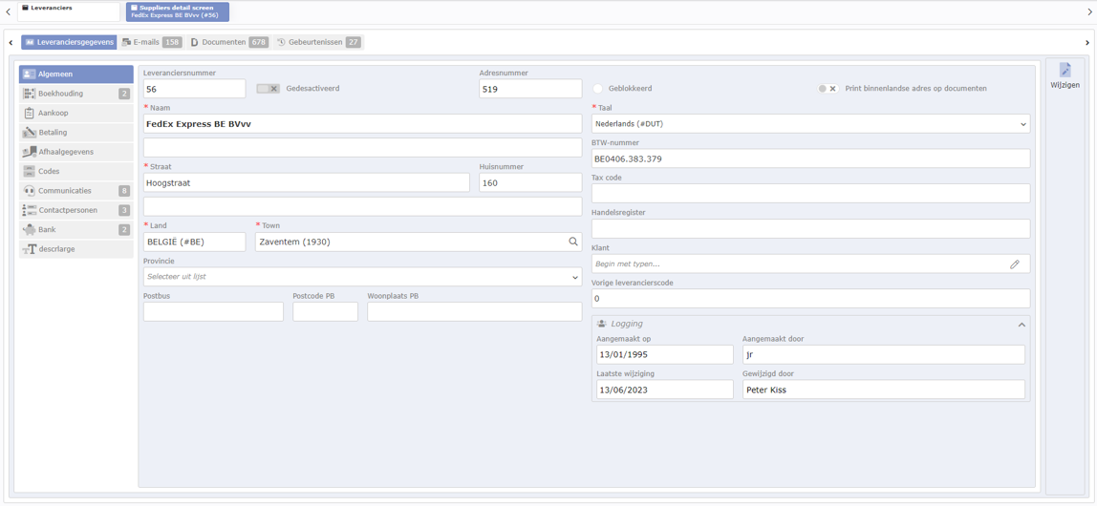Open the Leveranciers top tab
Viewport: 1097px width, 506px height.
(68, 11)
